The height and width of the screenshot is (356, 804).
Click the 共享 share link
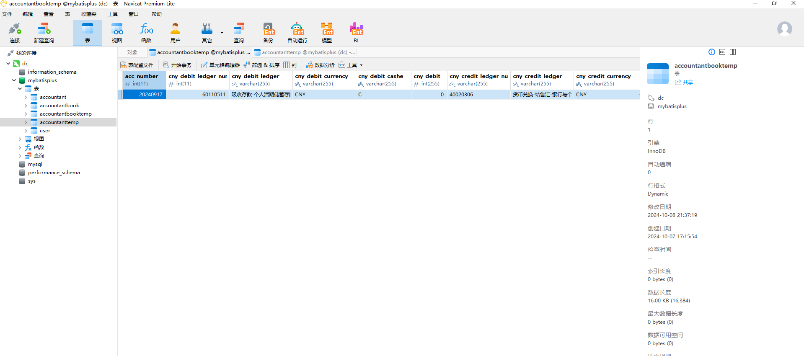tap(684, 83)
